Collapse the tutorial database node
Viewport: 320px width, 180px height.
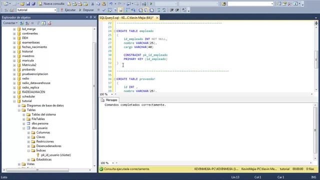[x=14, y=101]
